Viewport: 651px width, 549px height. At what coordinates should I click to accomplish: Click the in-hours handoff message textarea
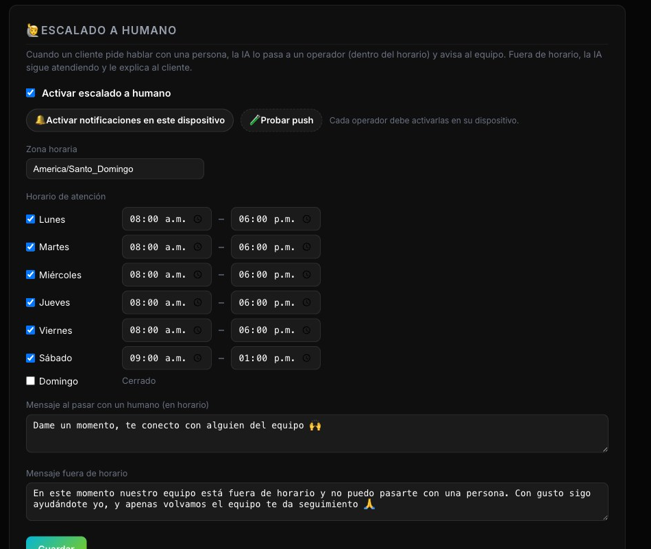coord(317,434)
